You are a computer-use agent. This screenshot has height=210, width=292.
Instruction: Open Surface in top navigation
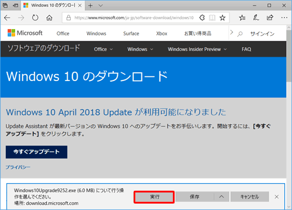pyautogui.click(x=131, y=33)
